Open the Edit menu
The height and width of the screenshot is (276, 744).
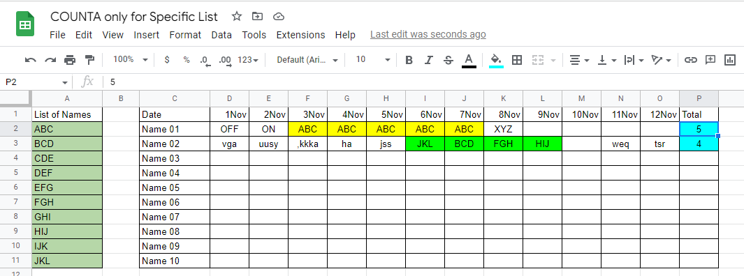pyautogui.click(x=84, y=35)
